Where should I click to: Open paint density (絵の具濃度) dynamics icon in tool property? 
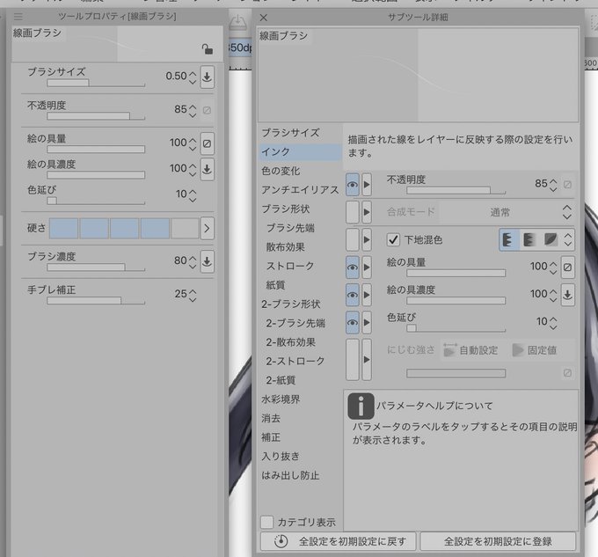pos(207,169)
